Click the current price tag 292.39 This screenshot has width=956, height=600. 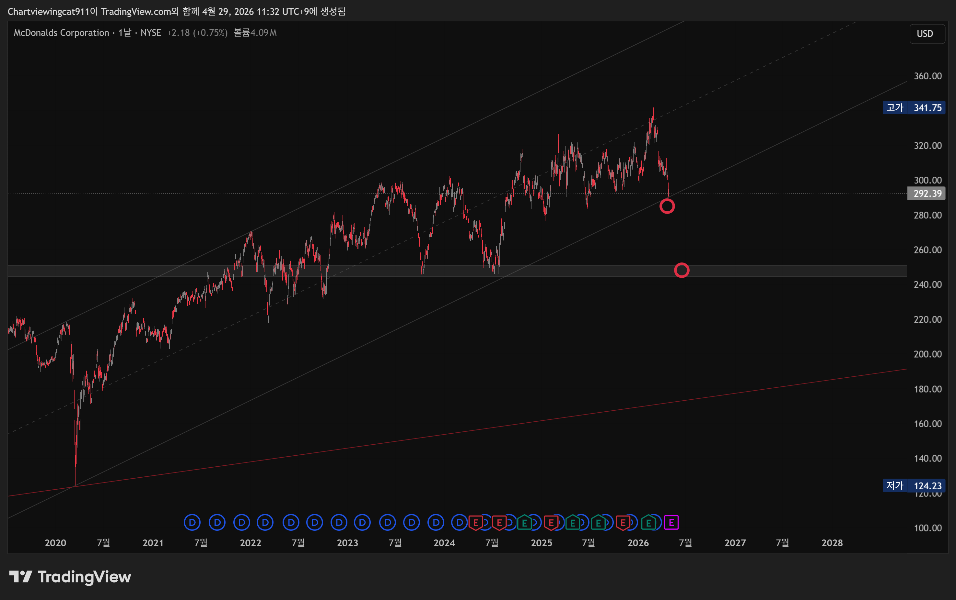[x=927, y=194]
